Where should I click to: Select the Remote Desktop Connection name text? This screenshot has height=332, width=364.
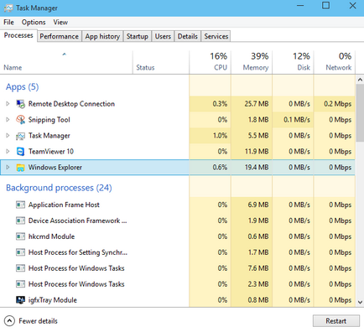pos(71,104)
